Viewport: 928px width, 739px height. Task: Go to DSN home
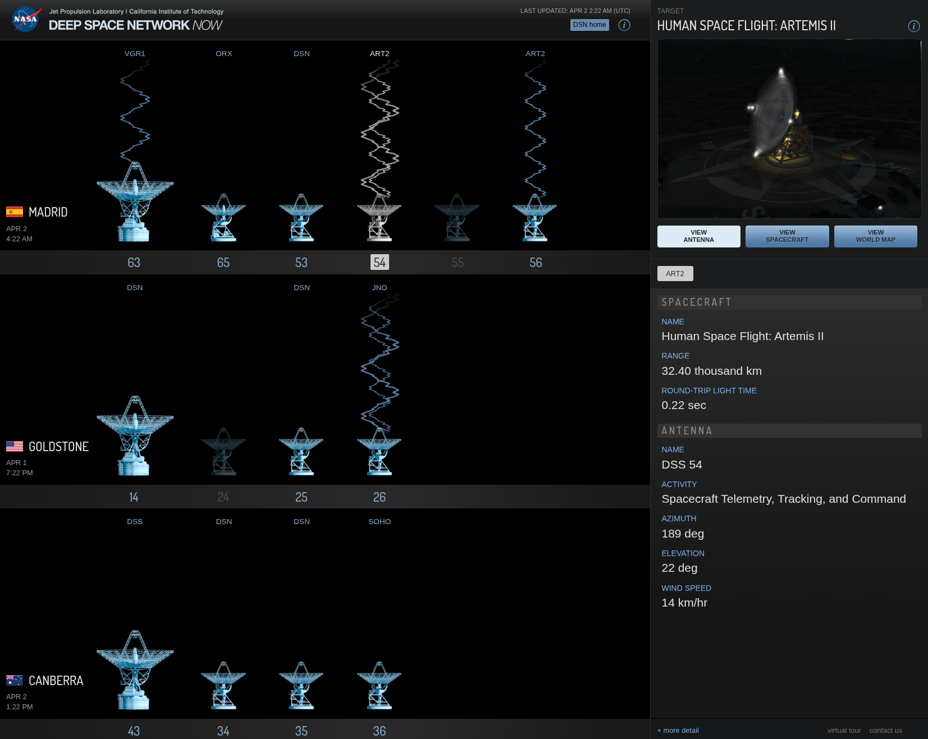tap(589, 25)
